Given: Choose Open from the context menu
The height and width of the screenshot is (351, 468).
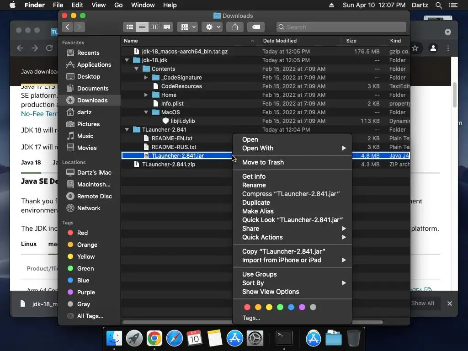Looking at the screenshot, I should (x=292, y=140).
